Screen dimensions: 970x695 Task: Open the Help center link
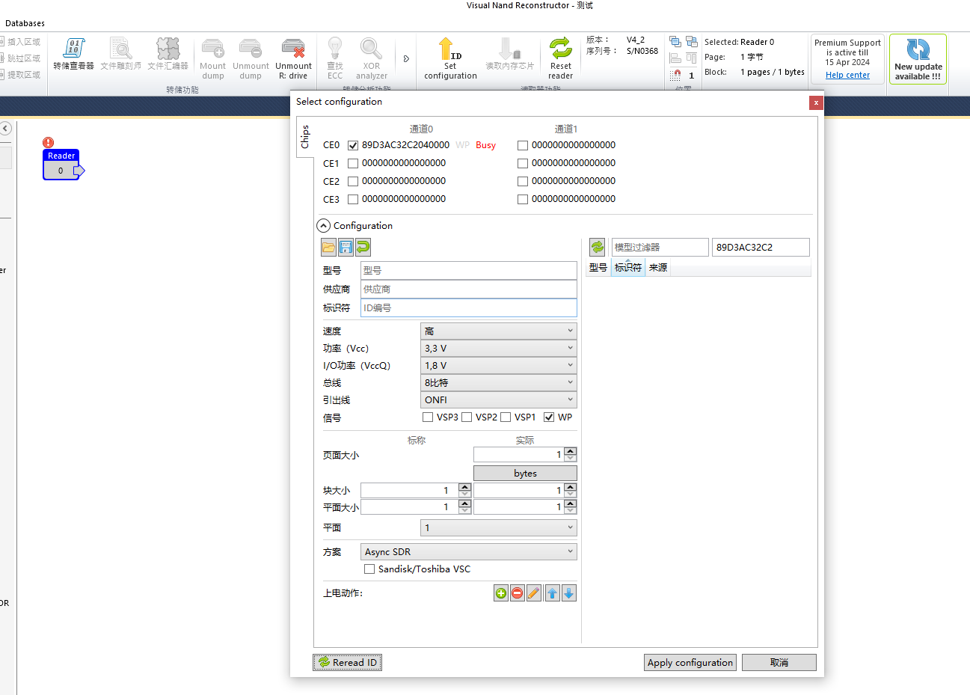(847, 75)
